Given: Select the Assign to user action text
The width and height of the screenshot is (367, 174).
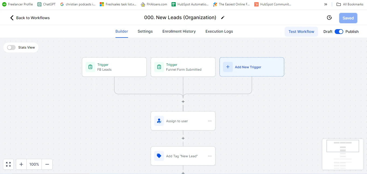Looking at the screenshot, I should pyautogui.click(x=177, y=121).
